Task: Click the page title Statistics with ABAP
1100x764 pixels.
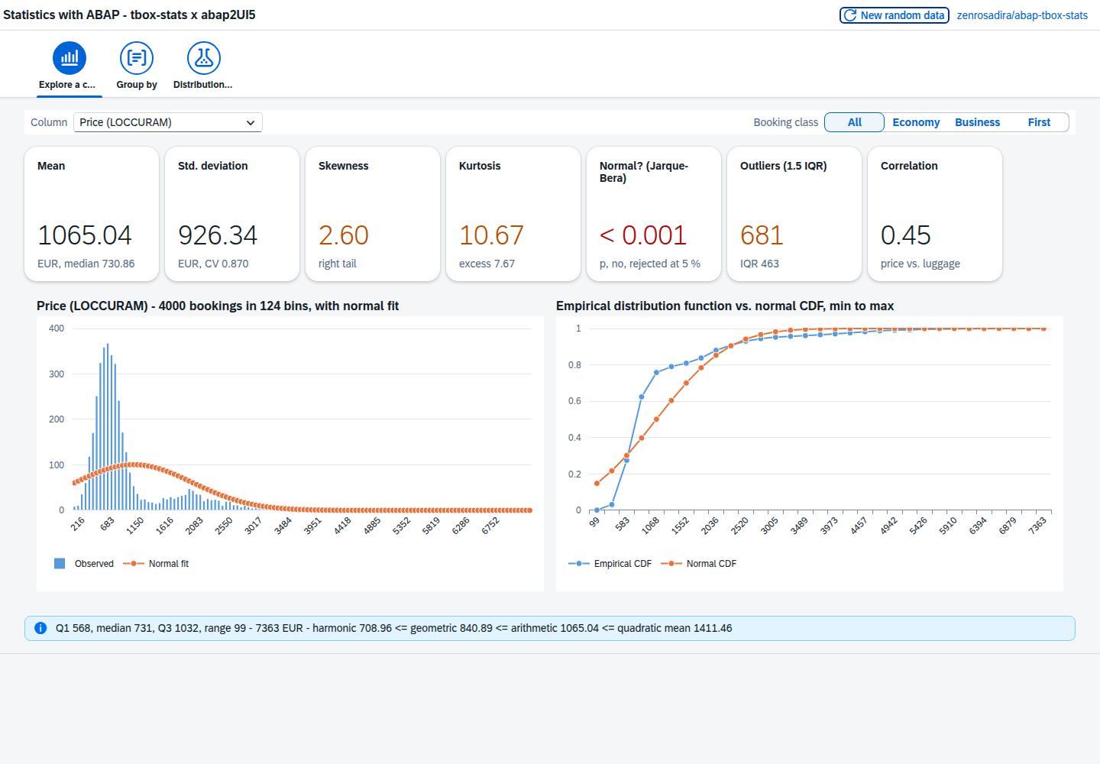Action: pyautogui.click(x=129, y=15)
